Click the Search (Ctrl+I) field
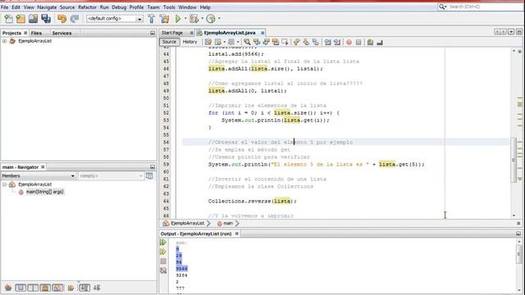 (x=485, y=7)
